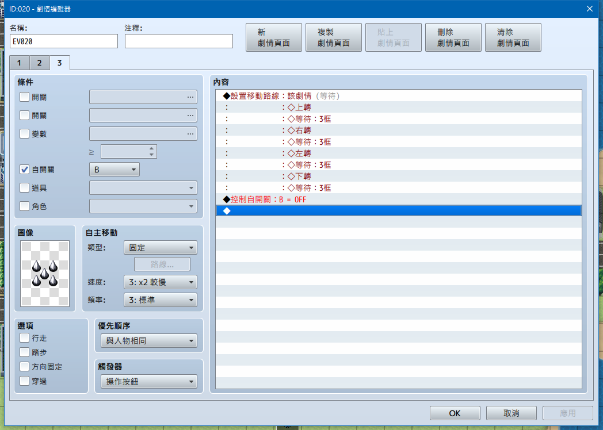This screenshot has height=430, width=603.
Task: Open the 自開關 B dropdown
Action: pos(115,170)
